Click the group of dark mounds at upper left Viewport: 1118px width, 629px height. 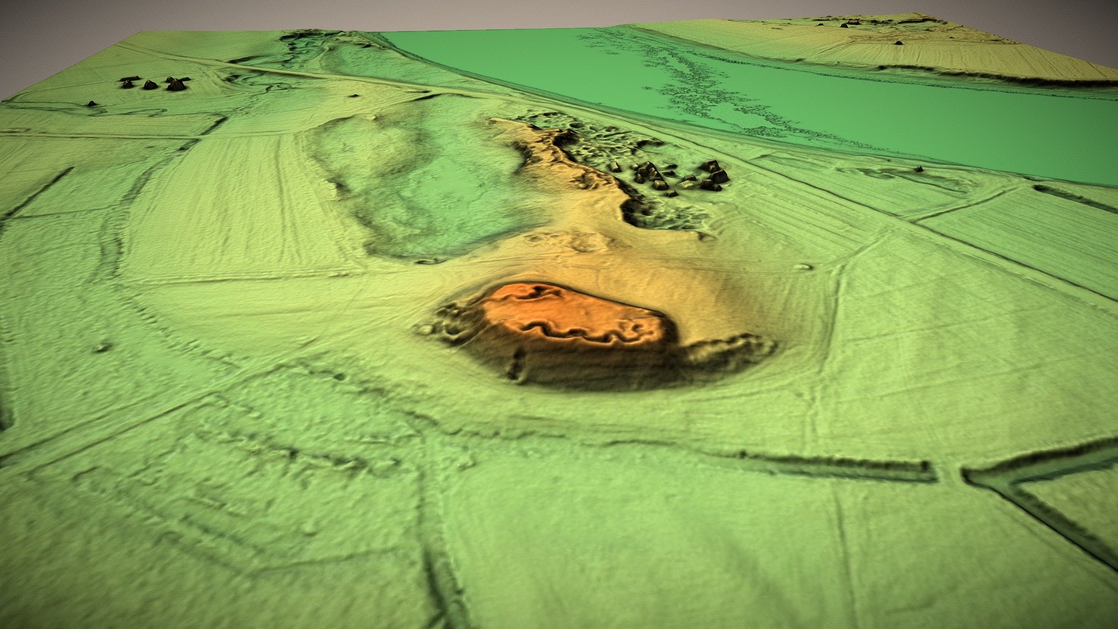point(154,83)
